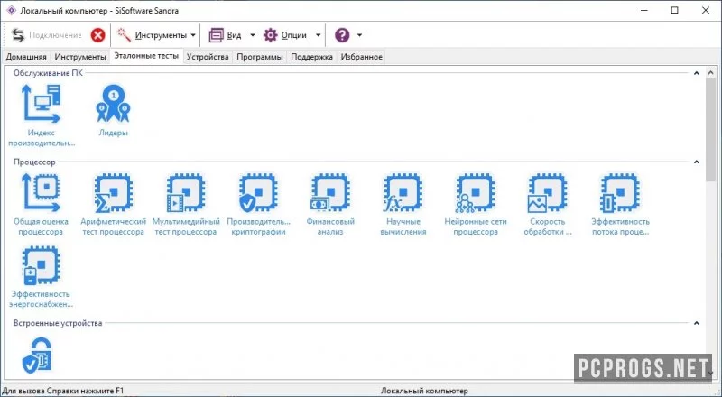
Task: Click the Встроенные устройства header text
Action: pyautogui.click(x=58, y=323)
